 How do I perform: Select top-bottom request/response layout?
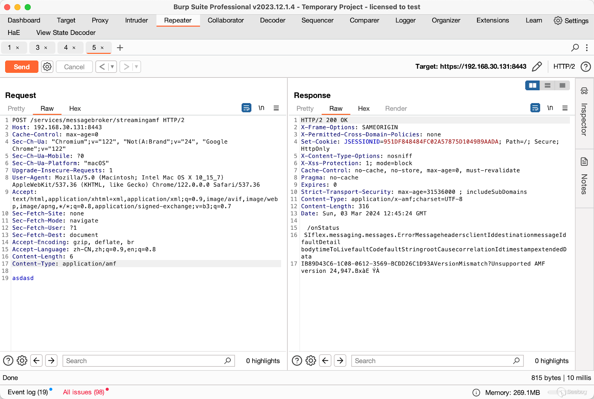click(x=548, y=85)
